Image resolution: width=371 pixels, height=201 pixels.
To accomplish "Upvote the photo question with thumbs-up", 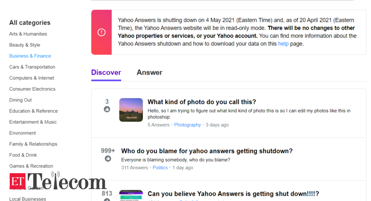I will 107,110.
